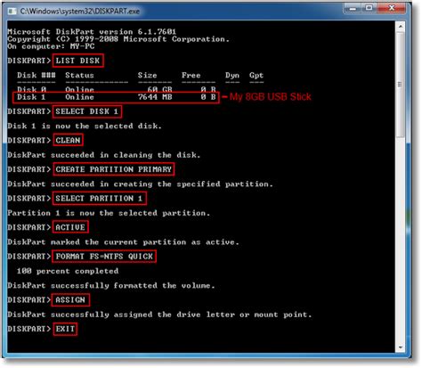Click the 'Size' column header
Viewport: 422px width, 368px height.
[x=147, y=75]
